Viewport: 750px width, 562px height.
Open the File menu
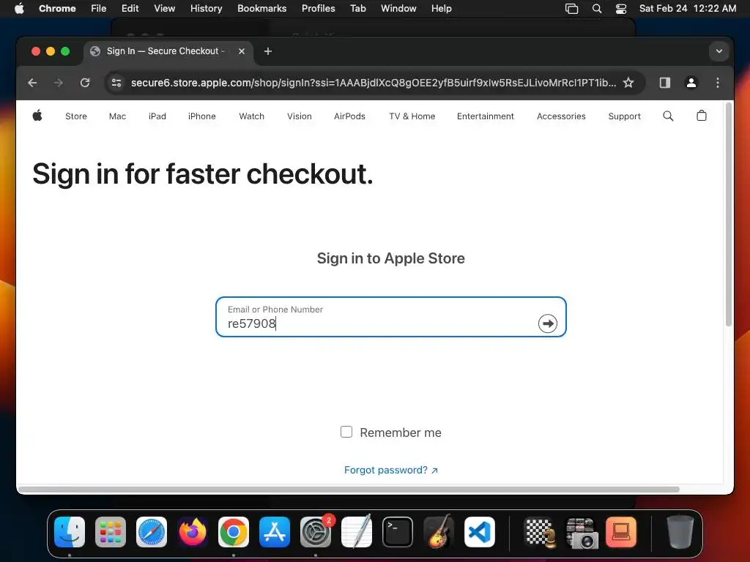click(x=99, y=8)
